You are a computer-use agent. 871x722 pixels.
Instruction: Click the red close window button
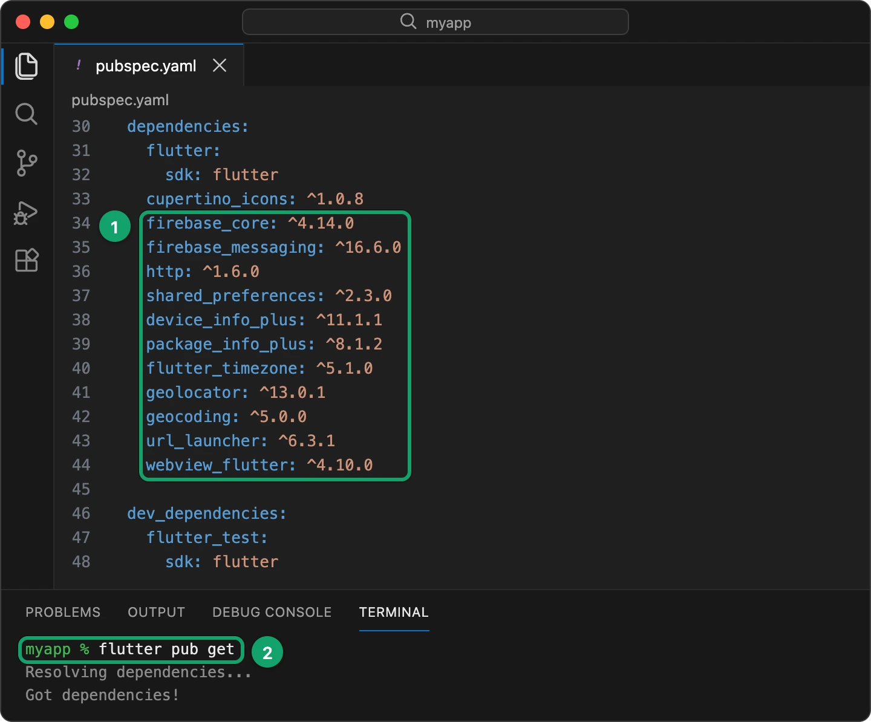[x=23, y=22]
